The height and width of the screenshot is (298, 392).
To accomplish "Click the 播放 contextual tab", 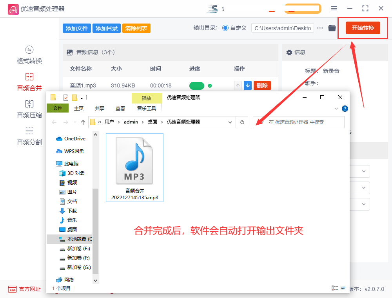I will (x=147, y=98).
